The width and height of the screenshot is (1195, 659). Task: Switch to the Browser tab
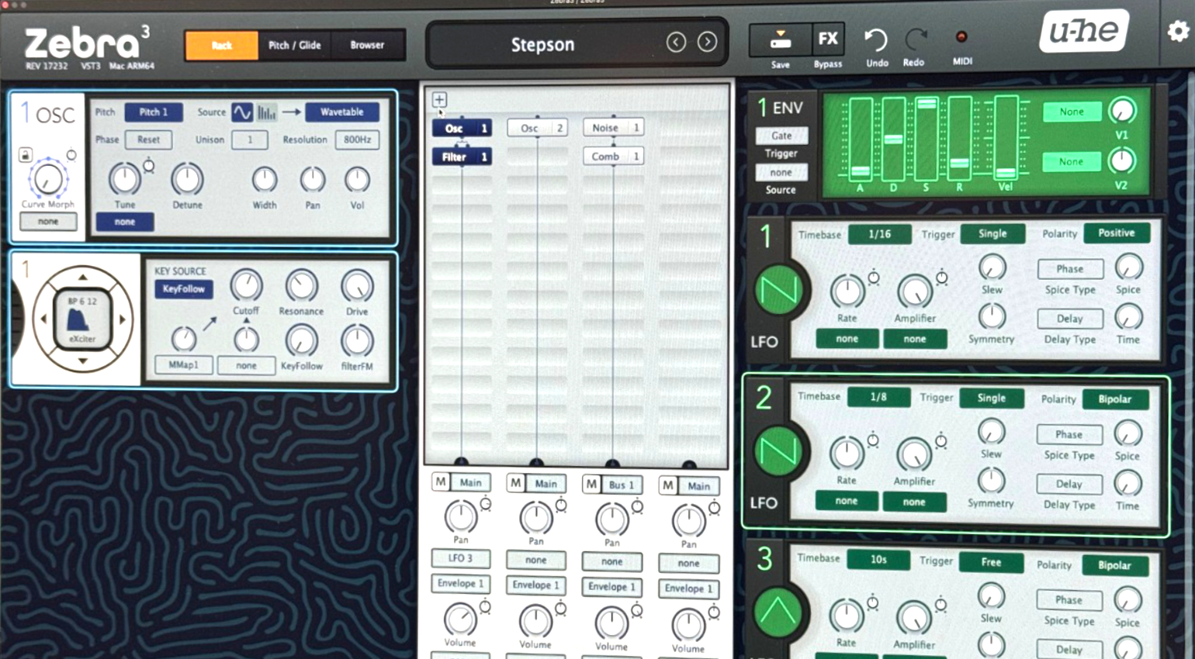click(367, 45)
